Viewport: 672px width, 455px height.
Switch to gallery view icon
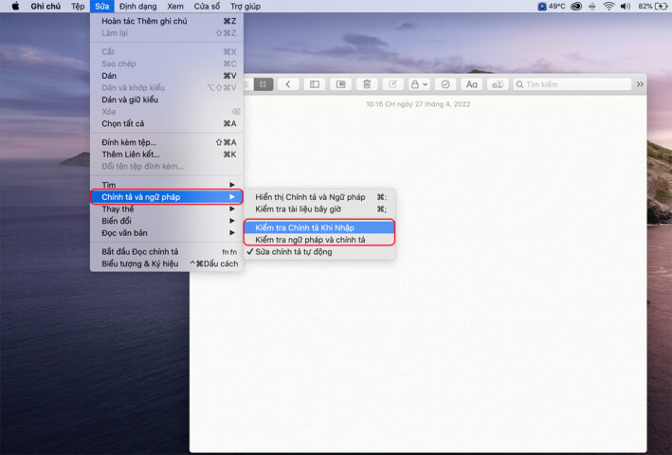tap(263, 84)
